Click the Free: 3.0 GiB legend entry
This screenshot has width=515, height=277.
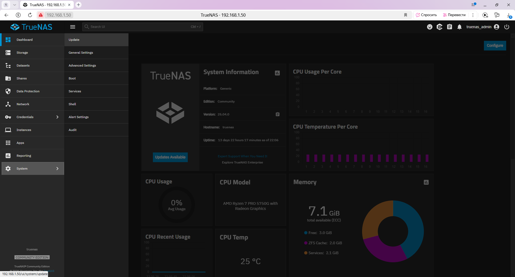(x=318, y=233)
